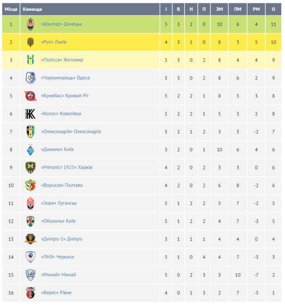Click the Kolos Kovalivka club logo
The image size is (285, 305).
(x=30, y=114)
